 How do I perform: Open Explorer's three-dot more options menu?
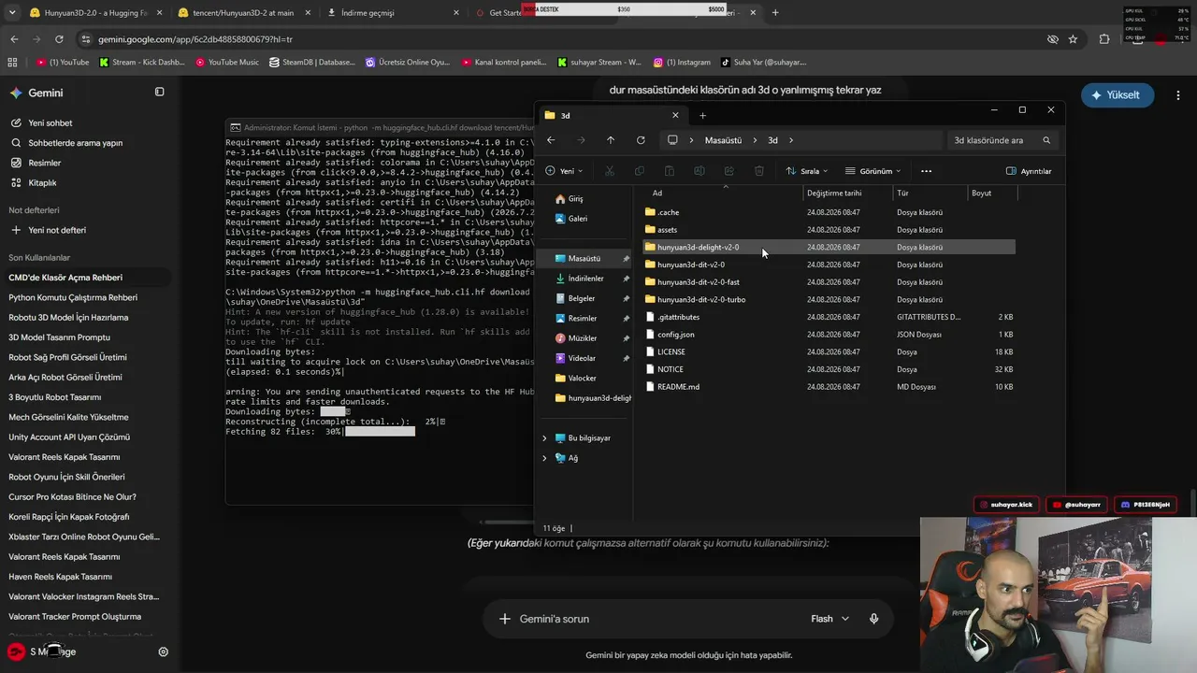[926, 171]
